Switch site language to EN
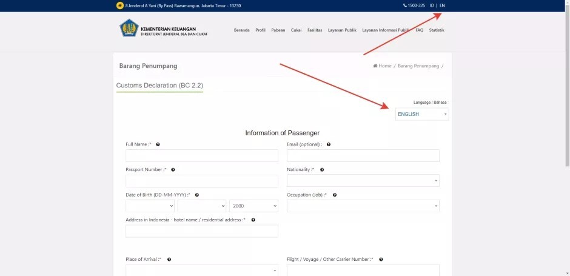 [442, 5]
